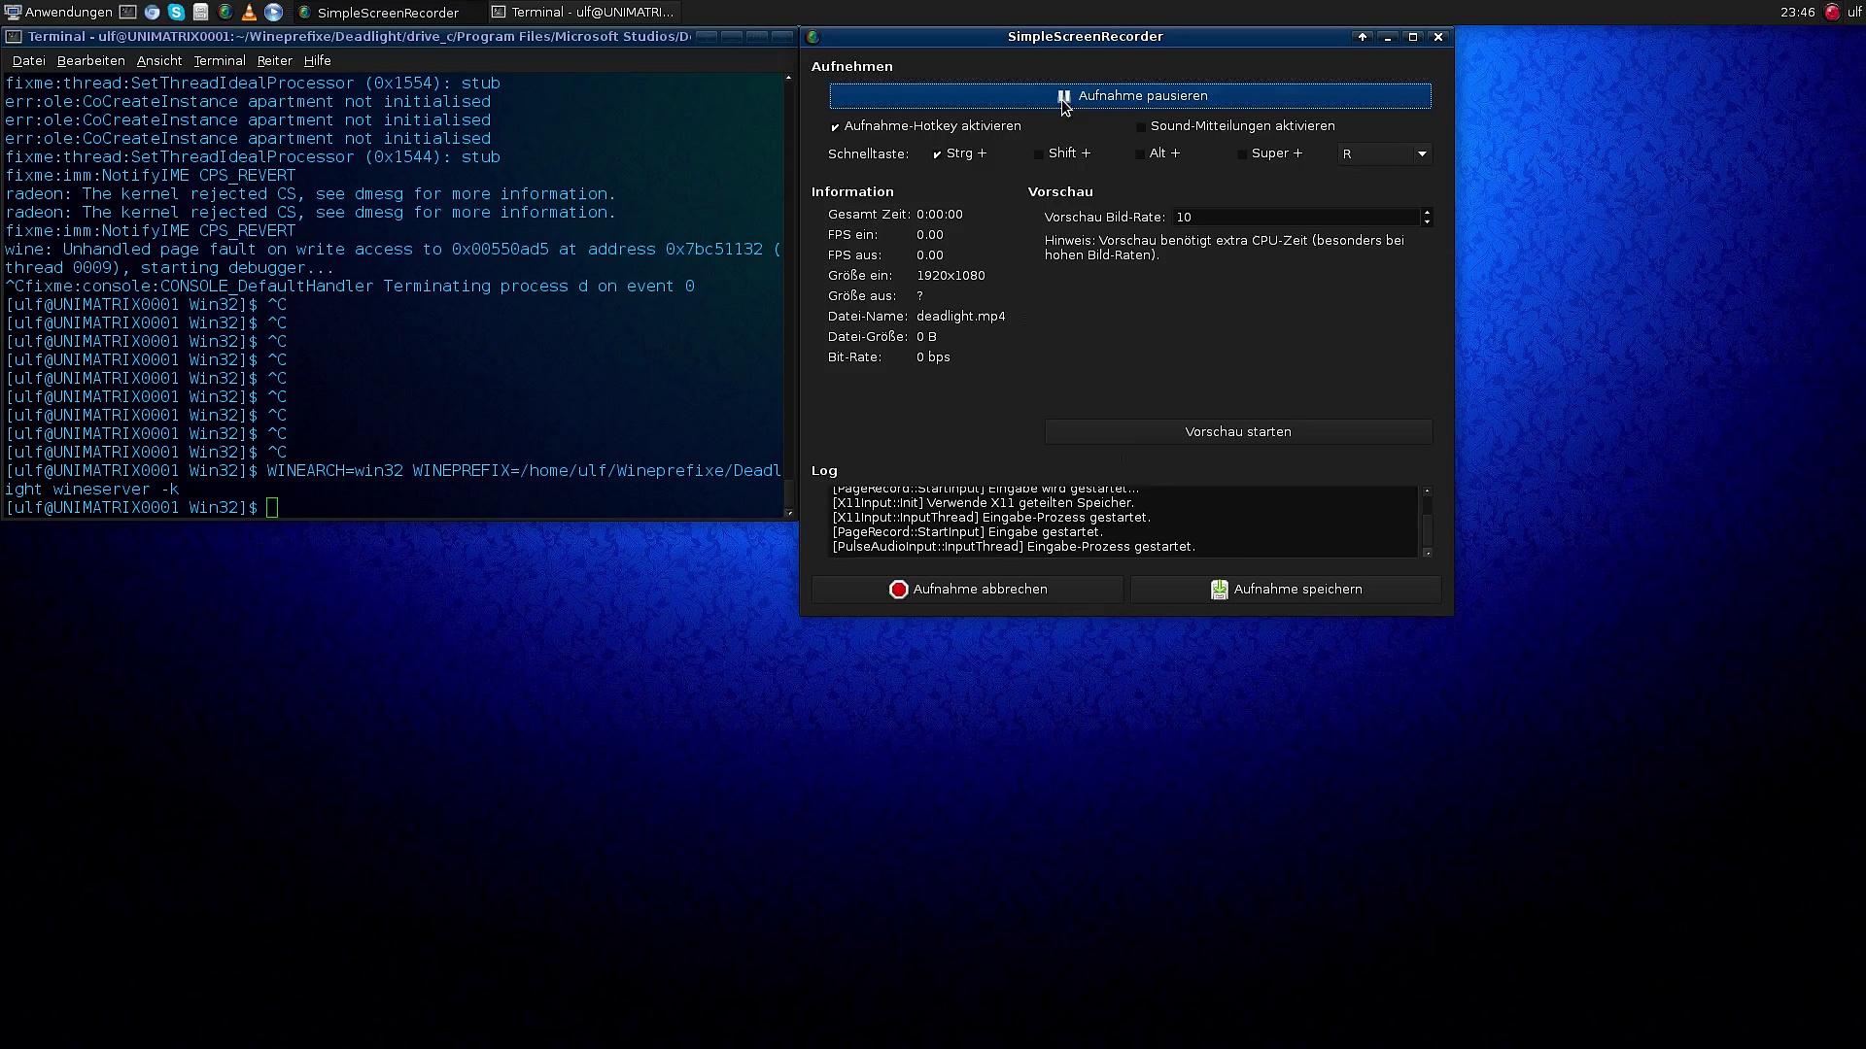Launch Skype from the top panel
Viewport: 1866px width, 1049px height.
[176, 13]
